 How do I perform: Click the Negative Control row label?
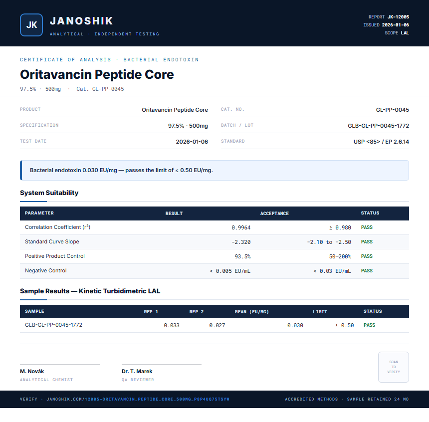(46, 271)
